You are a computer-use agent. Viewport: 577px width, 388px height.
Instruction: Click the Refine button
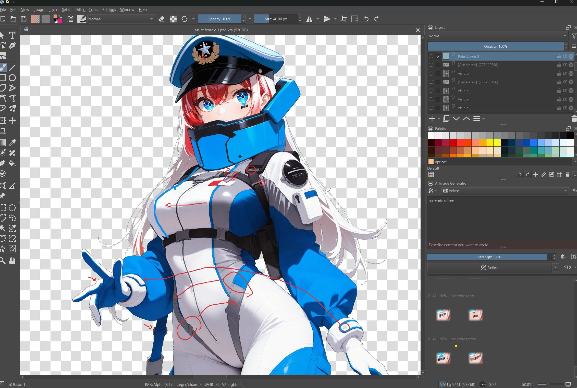tap(489, 268)
